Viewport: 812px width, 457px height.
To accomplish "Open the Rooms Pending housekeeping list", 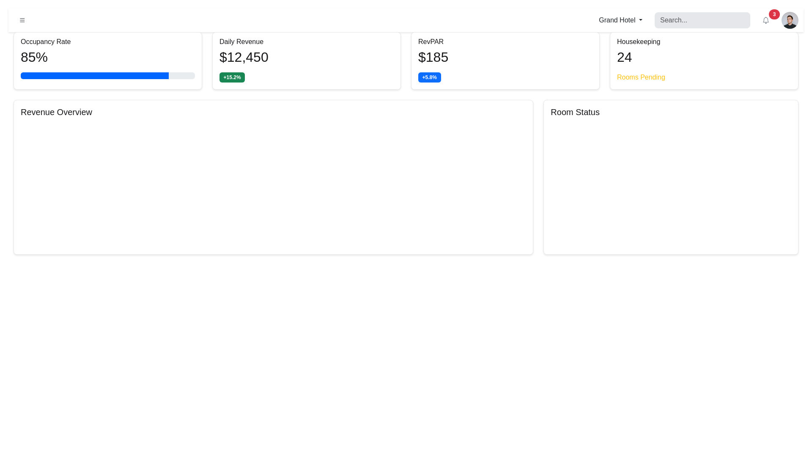I will point(641,77).
